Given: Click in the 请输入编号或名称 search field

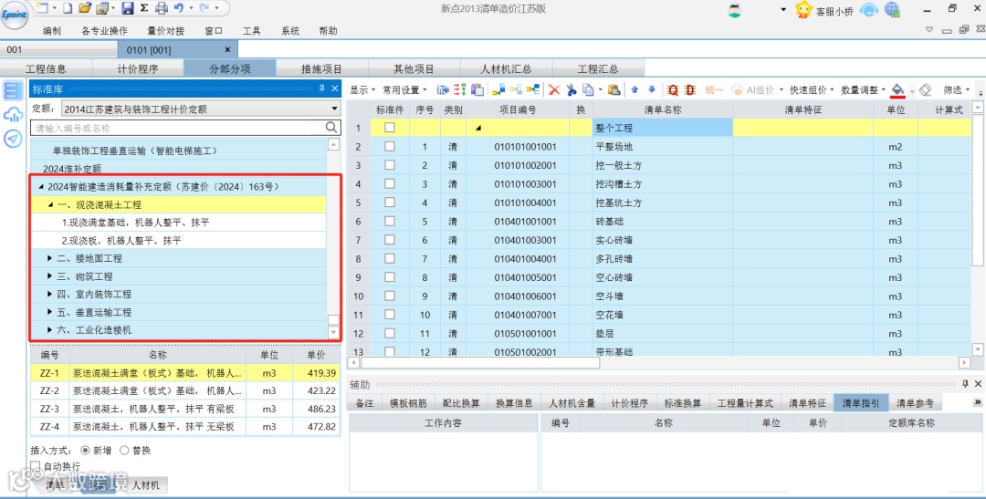Looking at the screenshot, I should [x=177, y=129].
